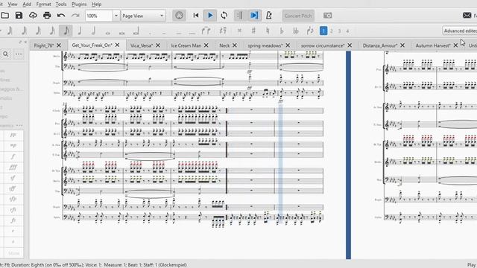This screenshot has height=268, width=477.
Task: Select voice 1 button
Action: [x=323, y=31]
